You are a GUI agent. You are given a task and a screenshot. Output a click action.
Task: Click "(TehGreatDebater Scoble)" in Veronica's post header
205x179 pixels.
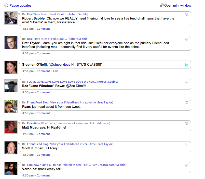[109, 165]
